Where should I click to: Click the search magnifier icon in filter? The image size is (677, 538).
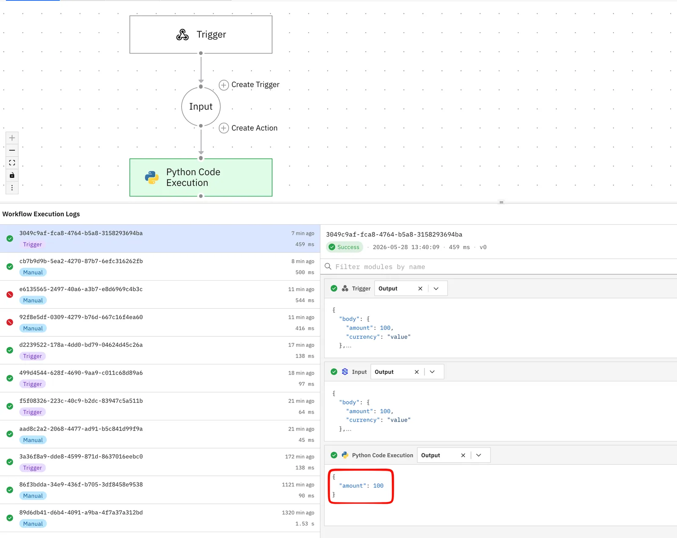pos(328,267)
